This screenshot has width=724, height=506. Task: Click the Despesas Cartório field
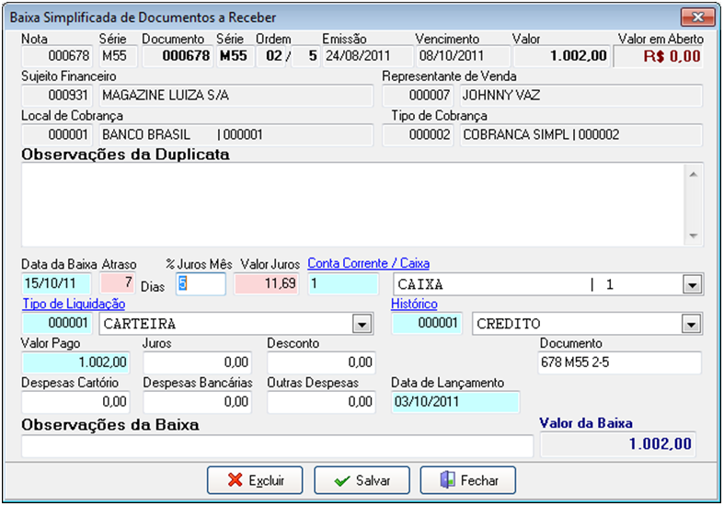click(x=75, y=402)
